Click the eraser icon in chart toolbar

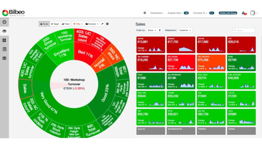(x=102, y=24)
